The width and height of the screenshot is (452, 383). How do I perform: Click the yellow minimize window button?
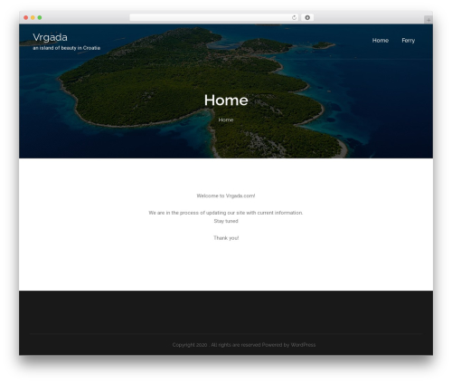(33, 17)
